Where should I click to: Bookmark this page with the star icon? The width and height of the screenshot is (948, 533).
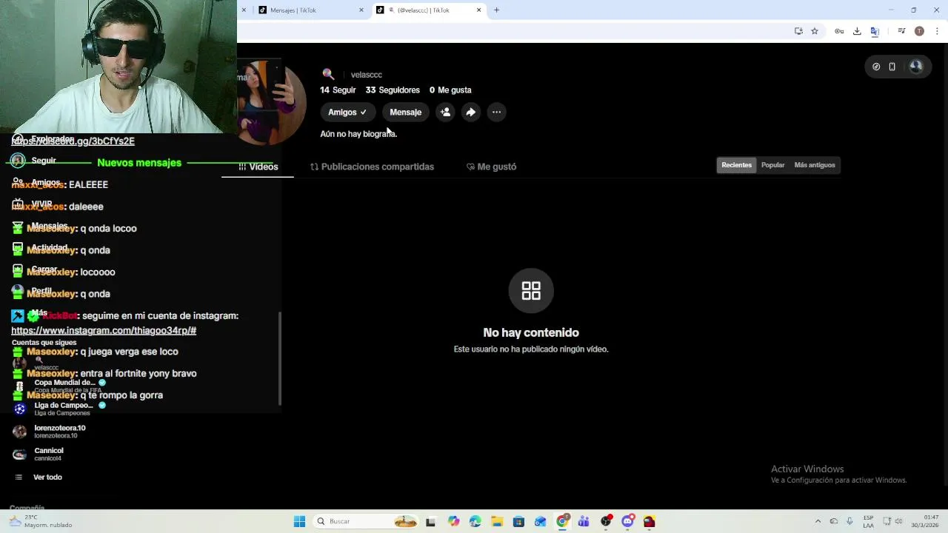point(815,31)
